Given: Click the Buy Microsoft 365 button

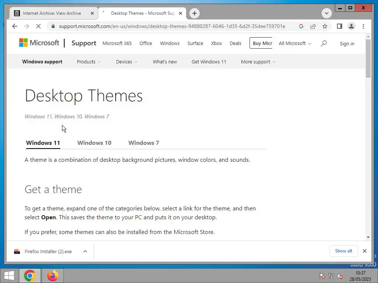Looking at the screenshot, I should point(261,43).
